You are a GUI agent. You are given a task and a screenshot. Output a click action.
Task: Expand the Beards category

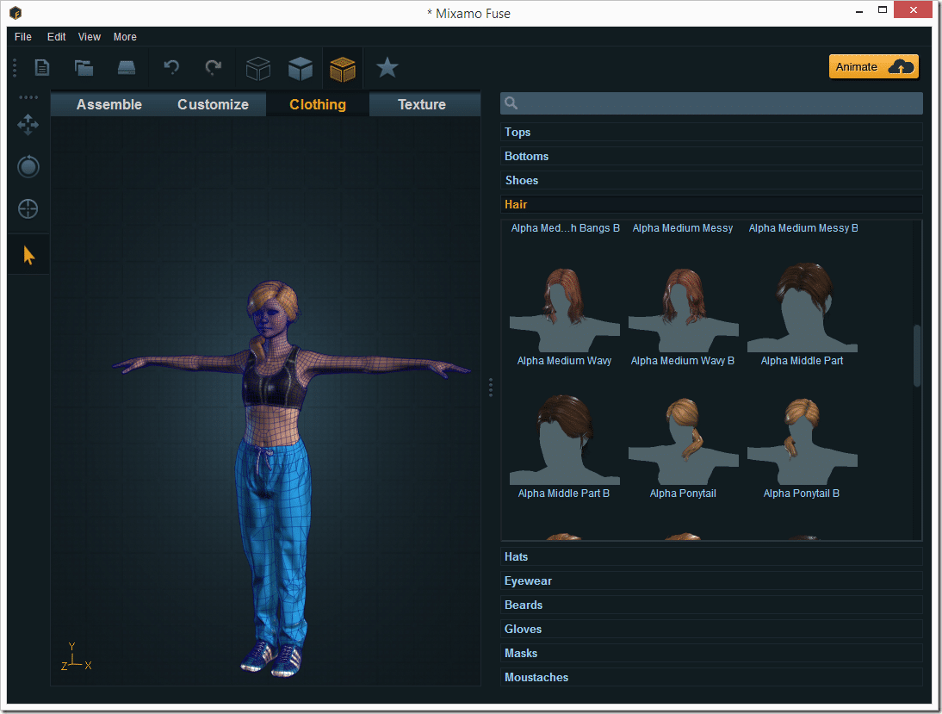point(711,605)
